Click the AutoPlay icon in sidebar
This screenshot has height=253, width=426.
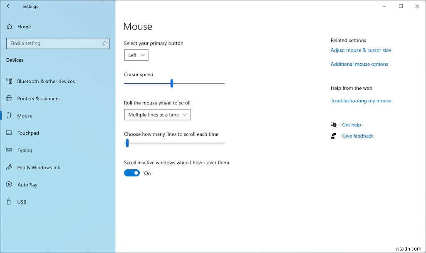point(9,184)
